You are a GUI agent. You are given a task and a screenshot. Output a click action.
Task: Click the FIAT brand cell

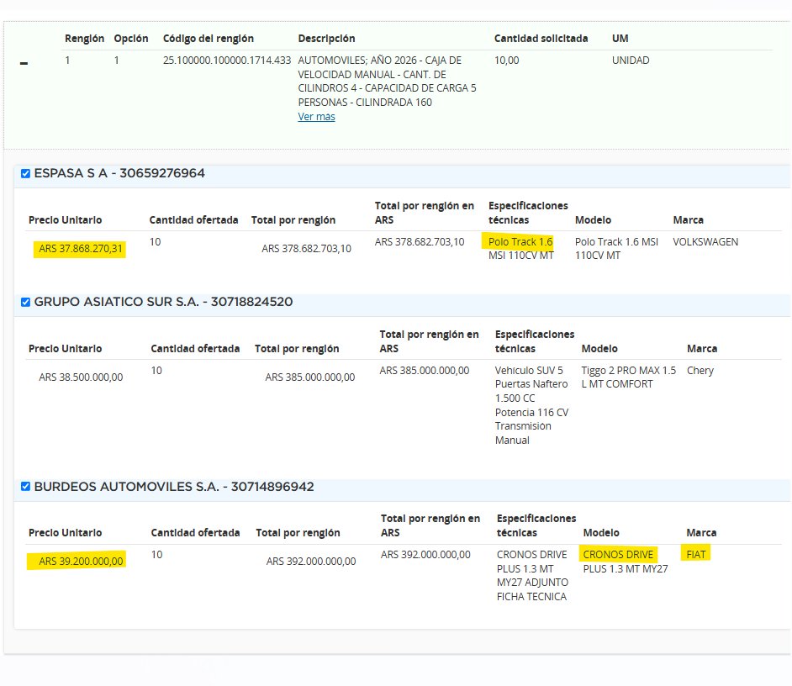(695, 555)
